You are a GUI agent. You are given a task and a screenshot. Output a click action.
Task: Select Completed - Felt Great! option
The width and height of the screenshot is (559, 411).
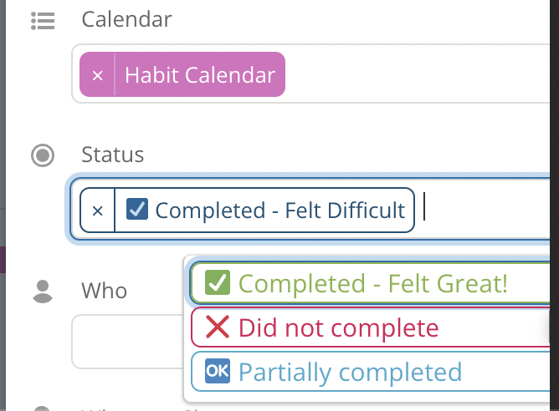click(370, 283)
